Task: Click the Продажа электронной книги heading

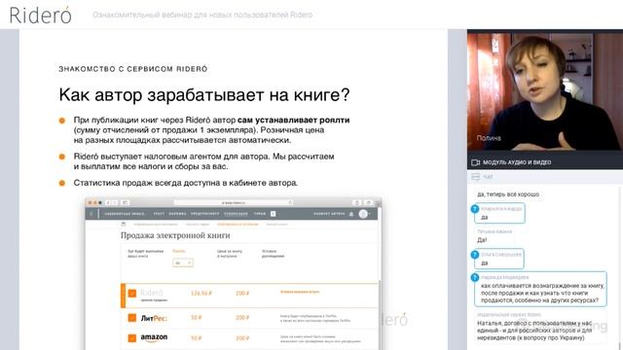Action: tap(175, 235)
